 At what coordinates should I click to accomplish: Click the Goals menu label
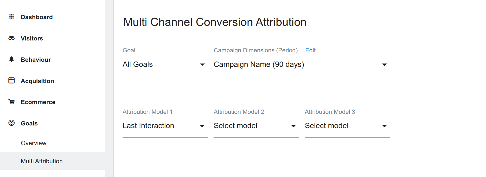tap(29, 124)
